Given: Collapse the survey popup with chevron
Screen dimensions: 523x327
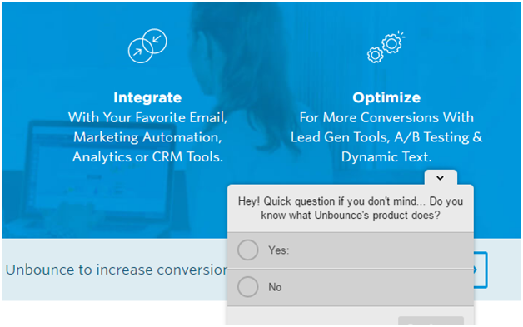Looking at the screenshot, I should click(441, 178).
